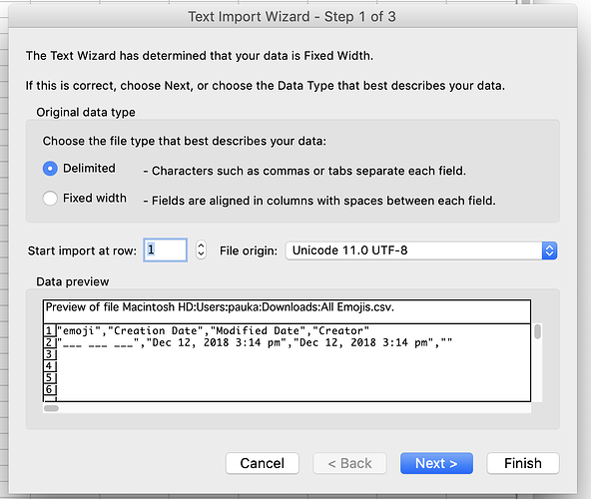Viewport: 591px width, 499px height.
Task: Click the Text Import Wizard title bar
Action: 293,17
